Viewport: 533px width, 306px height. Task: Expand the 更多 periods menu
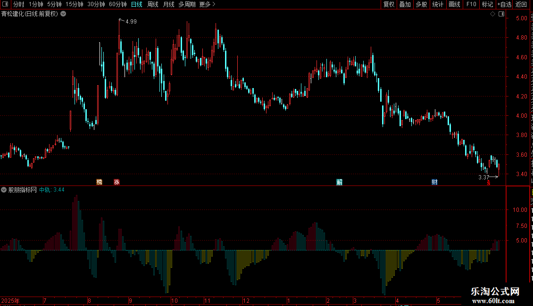(207, 4)
